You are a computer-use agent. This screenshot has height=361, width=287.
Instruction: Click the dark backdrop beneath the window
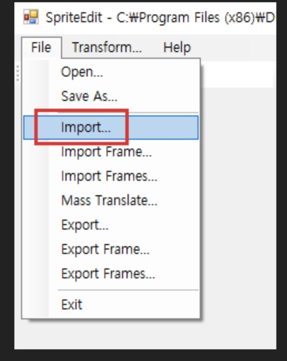pos(143,355)
